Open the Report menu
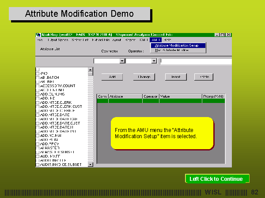The width and height of the screenshot is (265, 198). (130, 40)
